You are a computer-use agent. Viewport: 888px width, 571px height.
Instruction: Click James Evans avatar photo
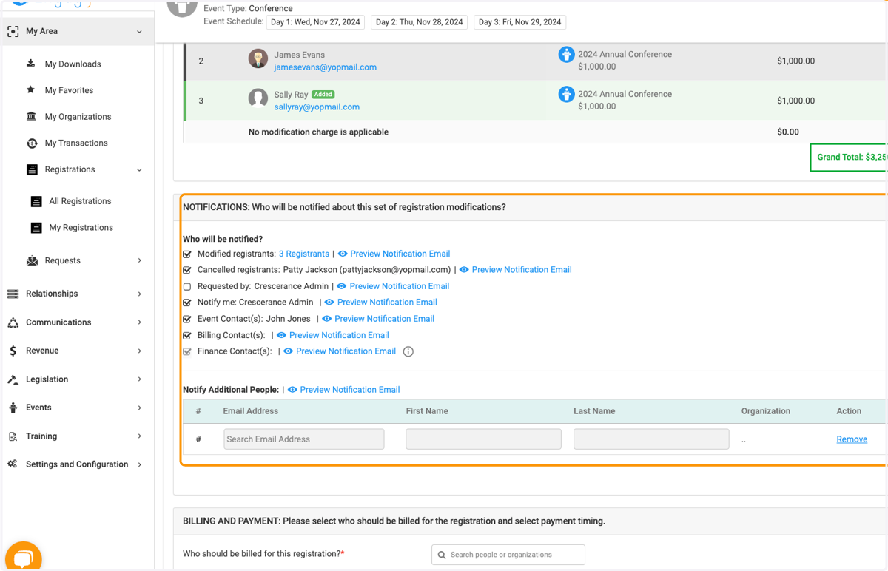click(x=258, y=58)
